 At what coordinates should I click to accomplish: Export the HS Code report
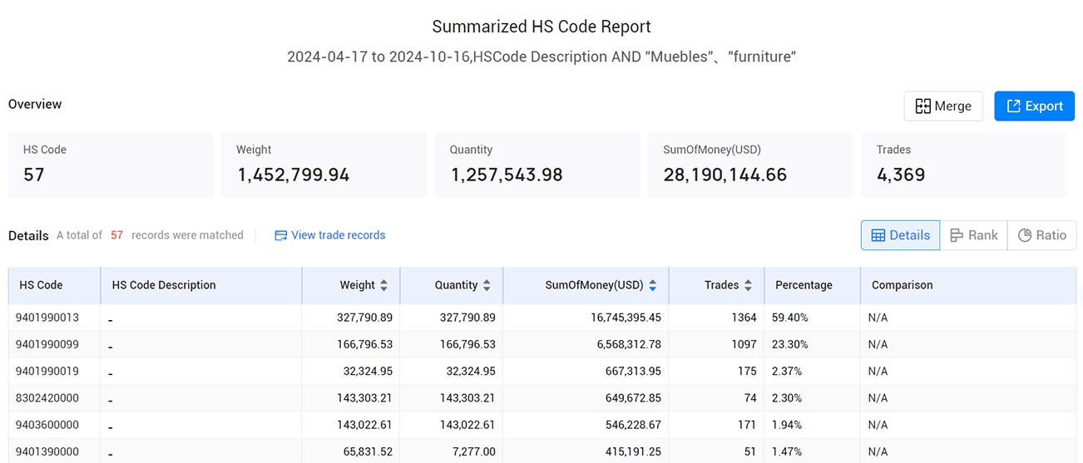pyautogui.click(x=1035, y=106)
